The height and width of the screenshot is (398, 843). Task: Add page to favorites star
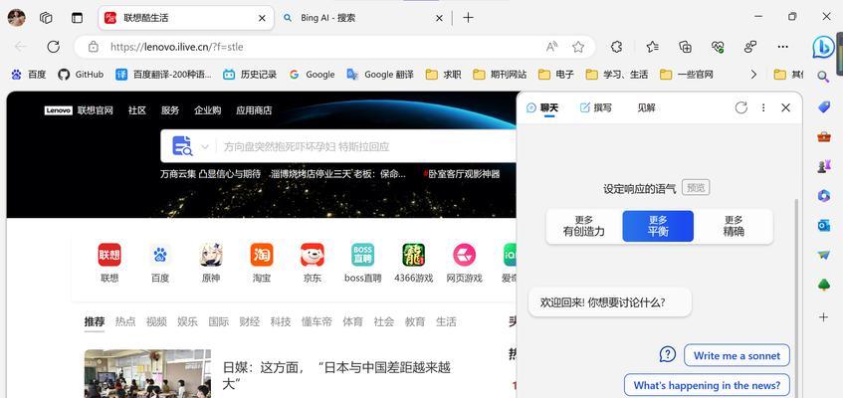pyautogui.click(x=578, y=47)
